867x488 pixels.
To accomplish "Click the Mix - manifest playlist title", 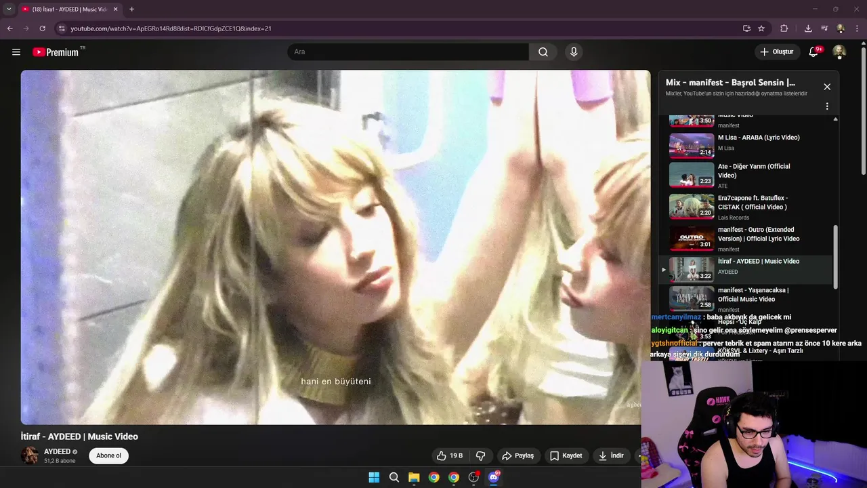I will click(x=730, y=83).
